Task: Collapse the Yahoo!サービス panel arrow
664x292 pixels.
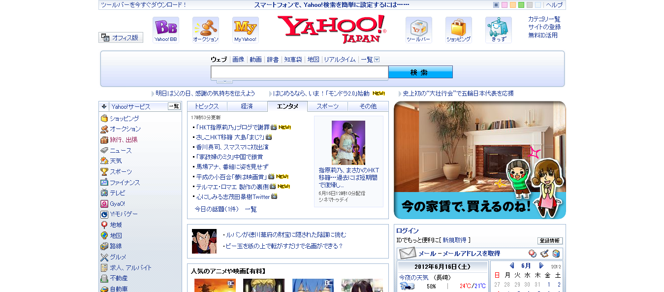Action: coord(104,106)
